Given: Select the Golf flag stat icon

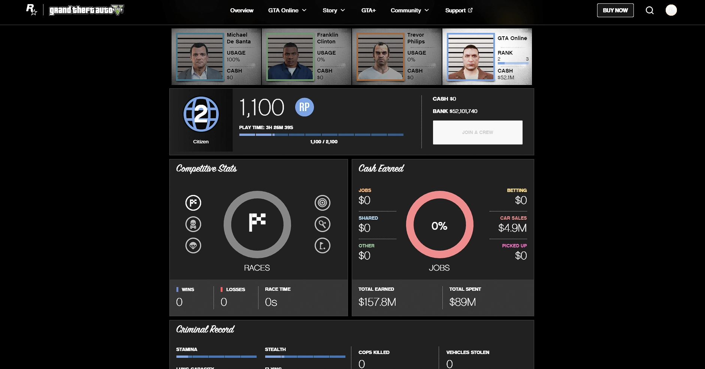Looking at the screenshot, I should 323,246.
